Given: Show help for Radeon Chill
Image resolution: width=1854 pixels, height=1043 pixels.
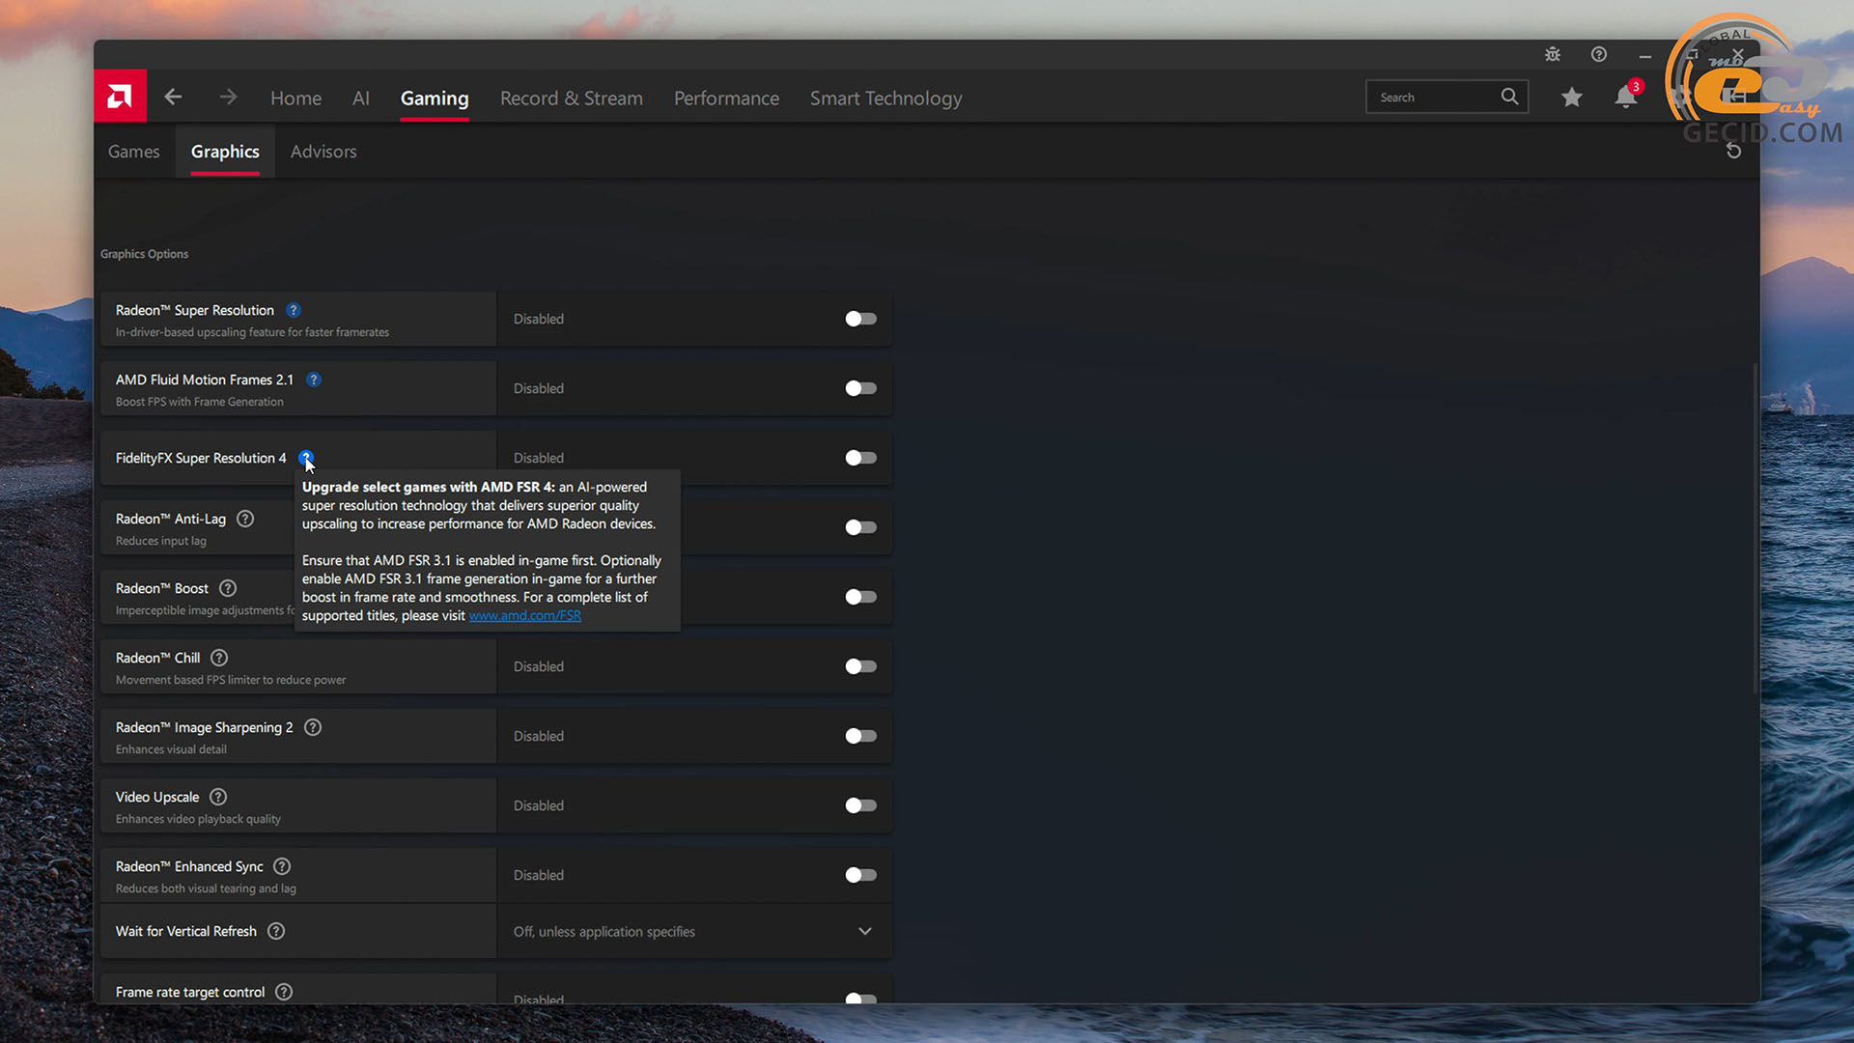Looking at the screenshot, I should pos(219,658).
